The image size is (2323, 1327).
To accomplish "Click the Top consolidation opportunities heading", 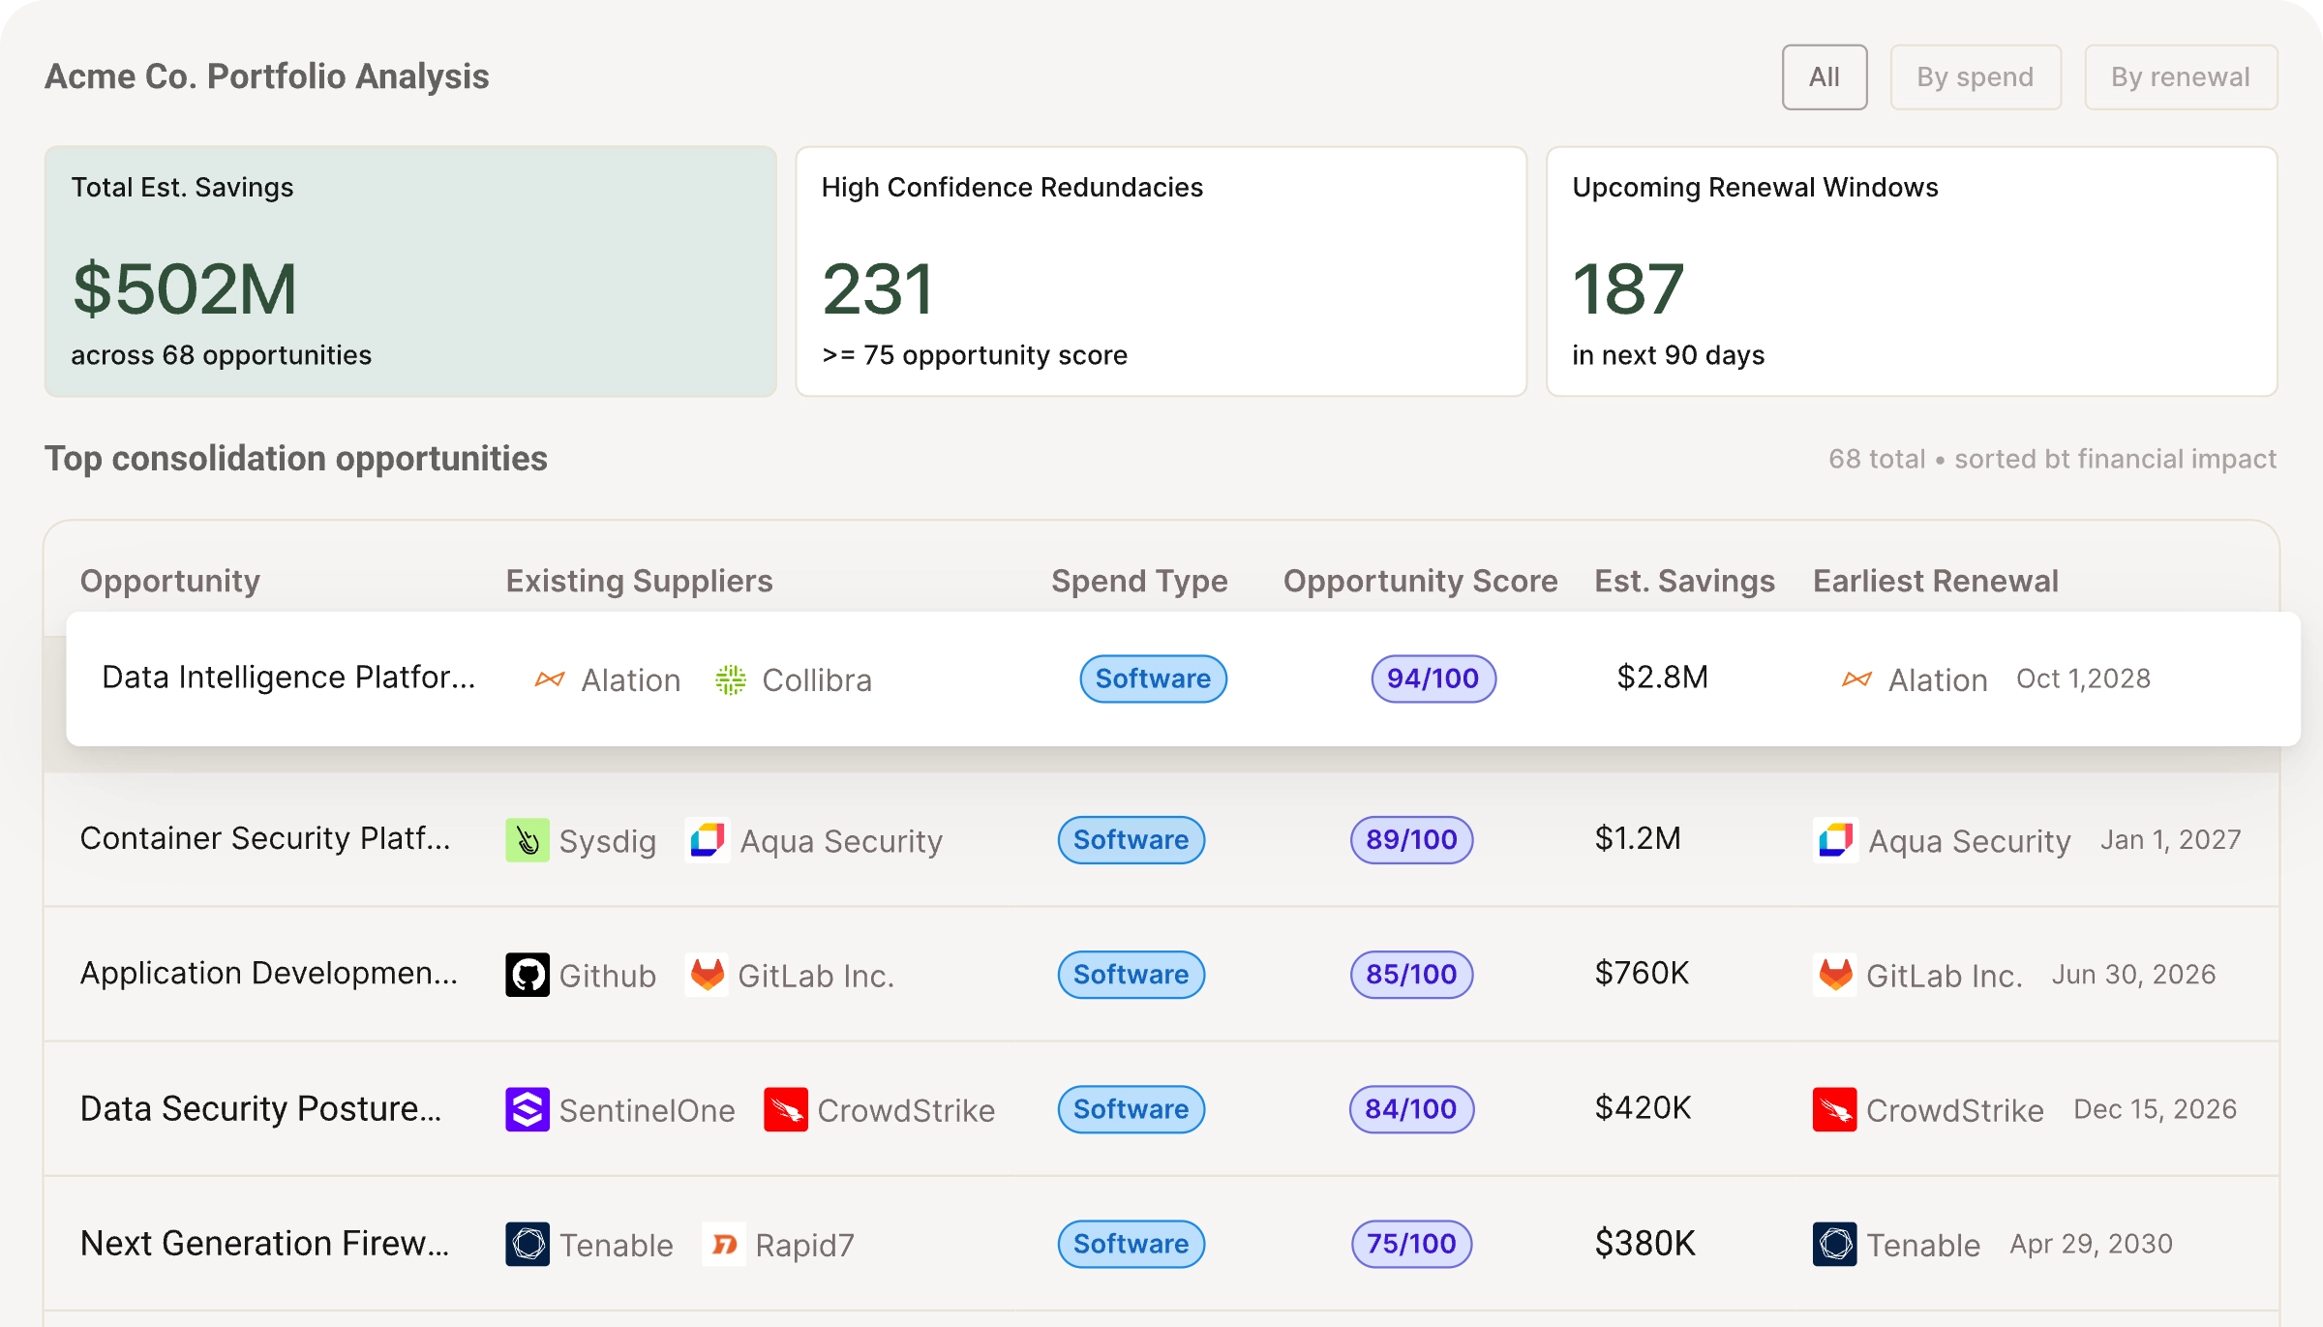I will point(296,459).
